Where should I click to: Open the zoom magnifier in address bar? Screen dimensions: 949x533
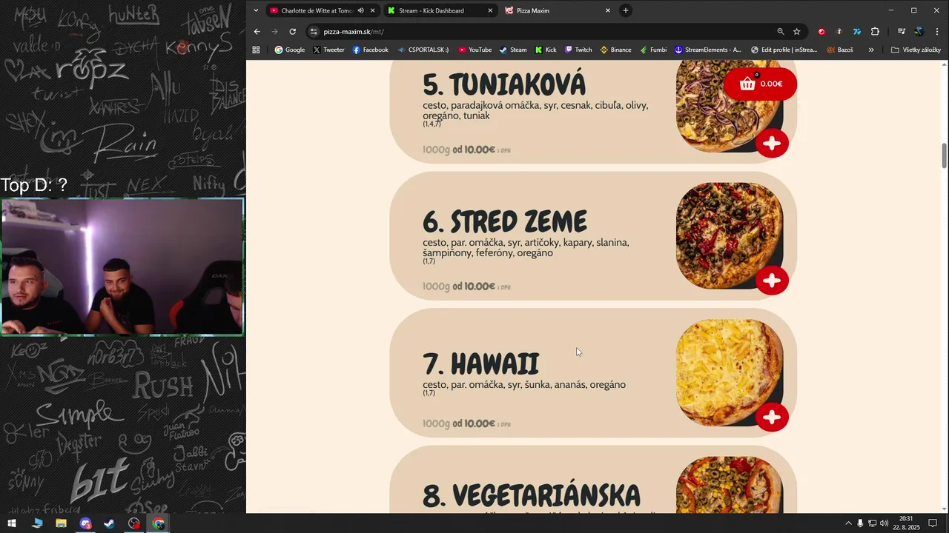click(781, 31)
